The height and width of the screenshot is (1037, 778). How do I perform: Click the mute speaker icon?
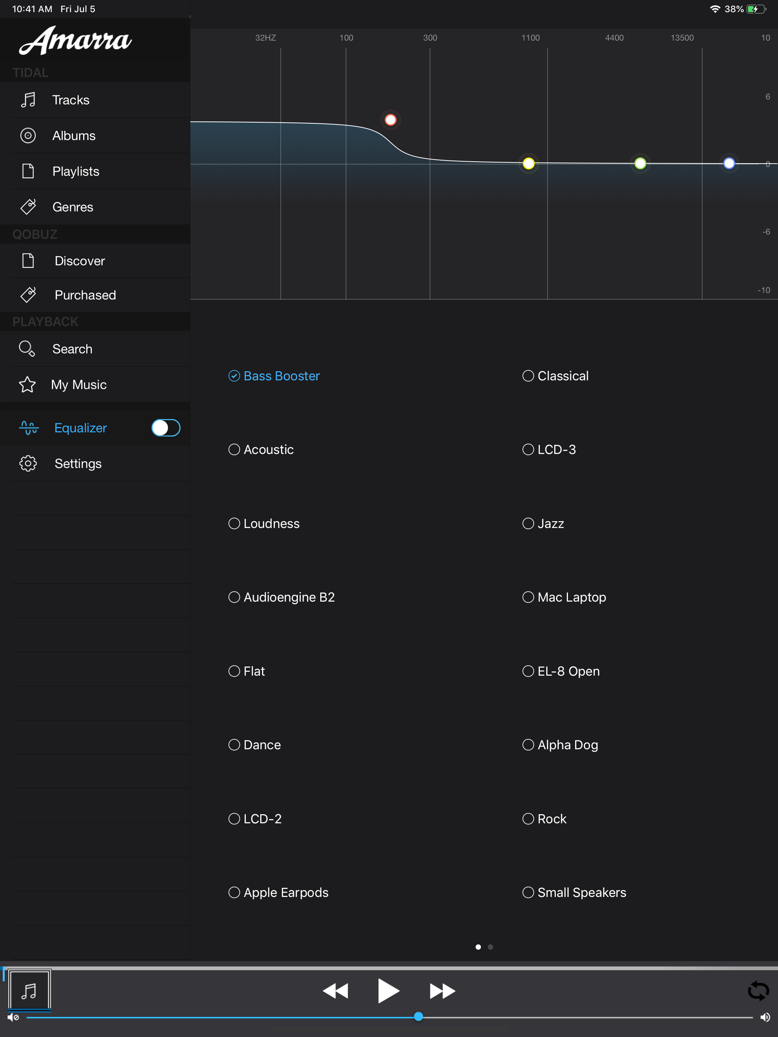(13, 1017)
